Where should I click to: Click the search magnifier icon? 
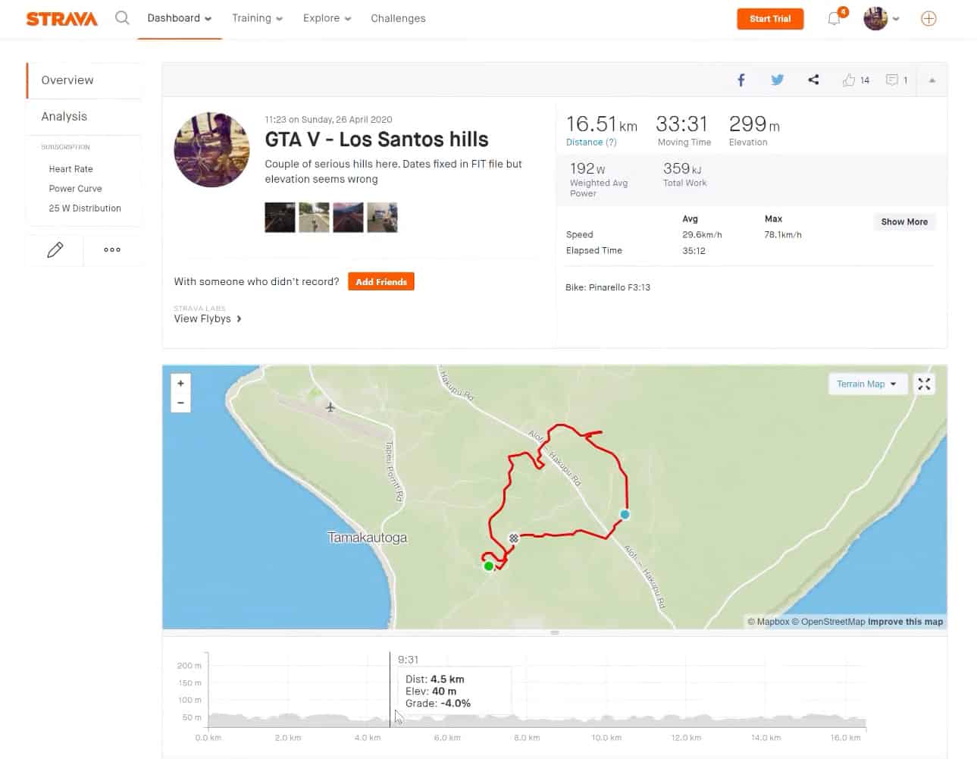122,18
